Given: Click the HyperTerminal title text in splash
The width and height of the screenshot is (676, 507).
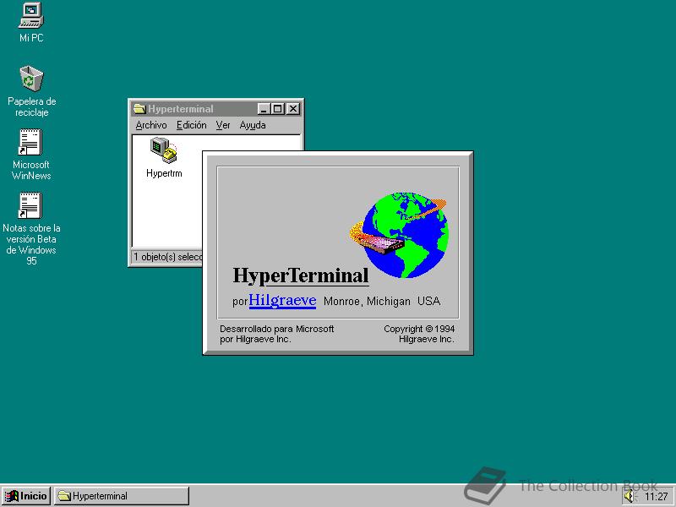Looking at the screenshot, I should [301, 275].
